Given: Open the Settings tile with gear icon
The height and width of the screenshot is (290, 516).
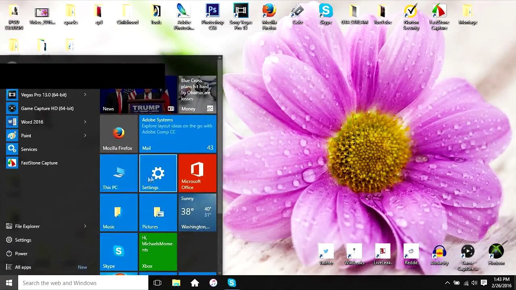Looking at the screenshot, I should [x=158, y=173].
